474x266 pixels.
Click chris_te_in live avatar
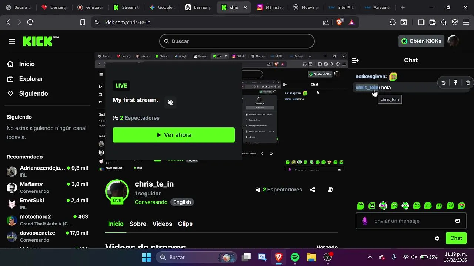[x=117, y=191]
